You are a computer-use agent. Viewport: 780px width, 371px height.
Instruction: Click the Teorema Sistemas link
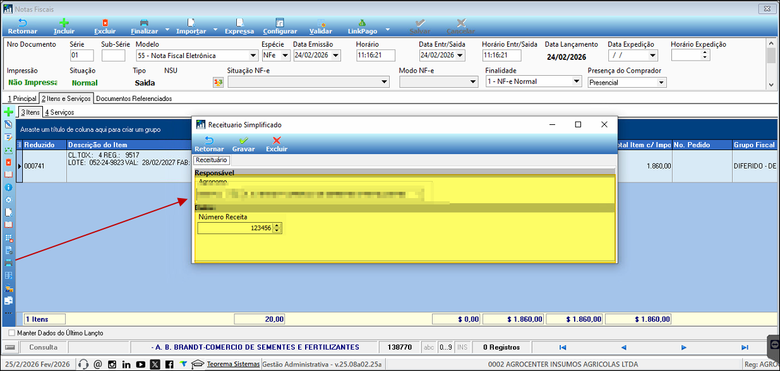pyautogui.click(x=233, y=364)
